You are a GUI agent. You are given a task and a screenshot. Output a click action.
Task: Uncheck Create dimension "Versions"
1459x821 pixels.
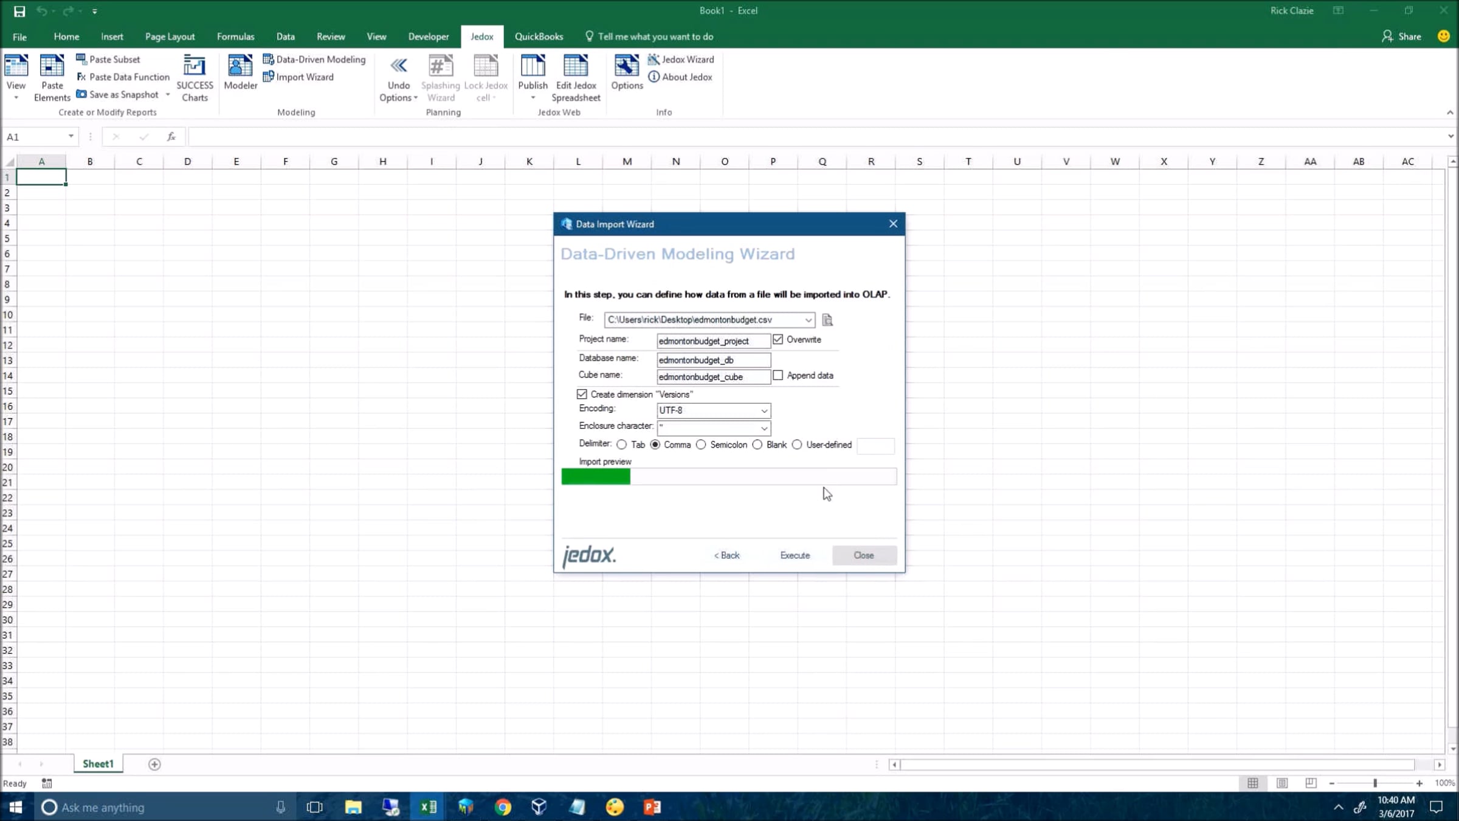coord(582,394)
